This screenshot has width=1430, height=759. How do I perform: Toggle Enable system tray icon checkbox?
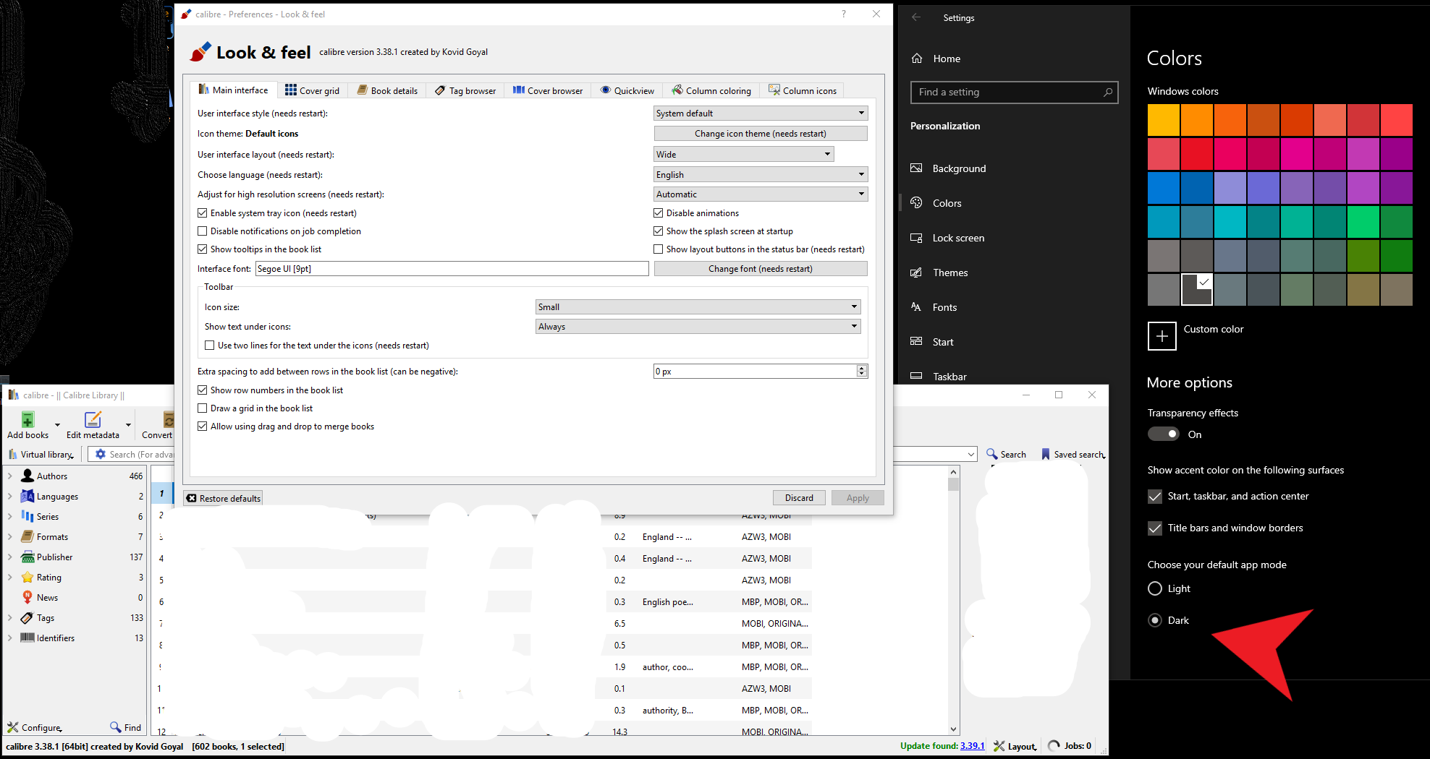(x=203, y=213)
